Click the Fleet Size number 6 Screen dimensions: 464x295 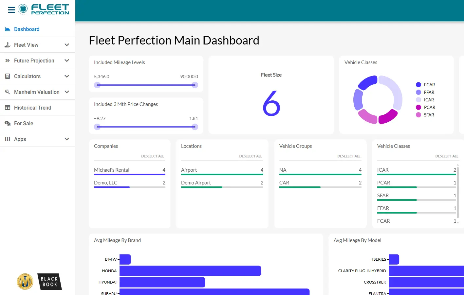271,103
